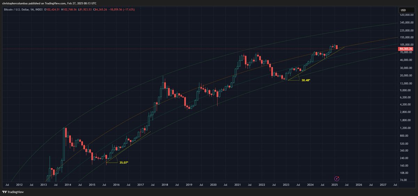The image size is (418, 196).
Task: Click the purple lightning event icon
Action: pos(336,178)
